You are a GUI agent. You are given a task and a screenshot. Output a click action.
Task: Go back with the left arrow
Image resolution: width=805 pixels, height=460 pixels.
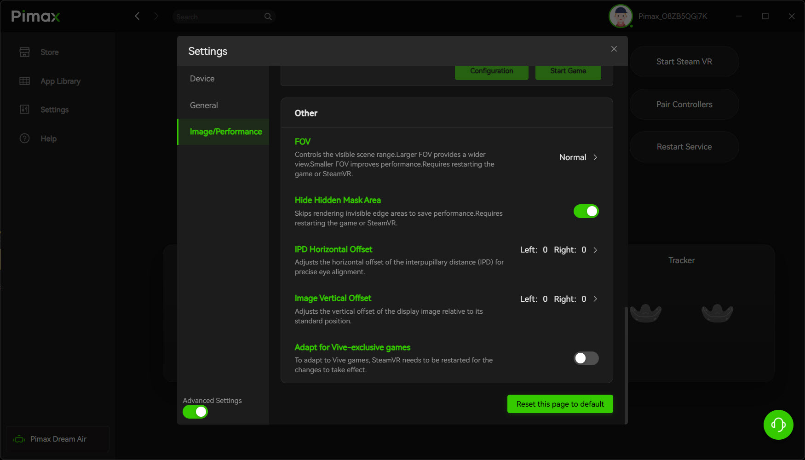tap(137, 16)
